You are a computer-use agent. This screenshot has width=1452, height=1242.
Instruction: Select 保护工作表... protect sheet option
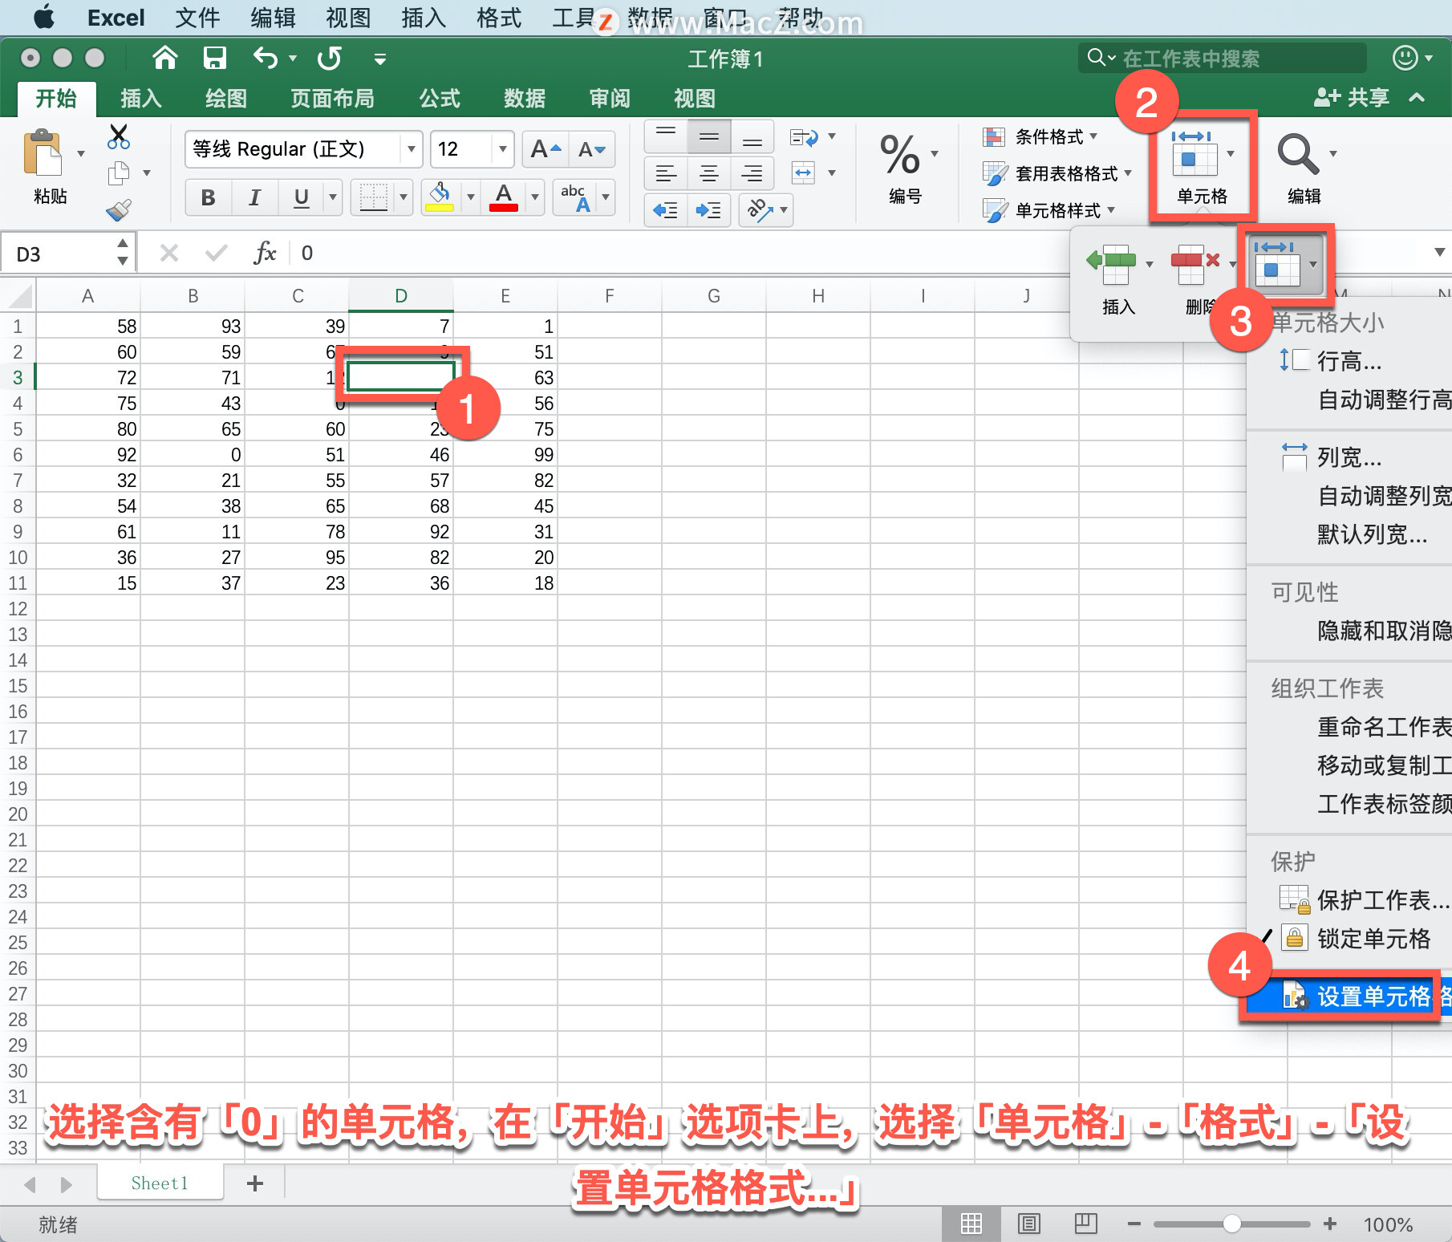[x=1364, y=900]
